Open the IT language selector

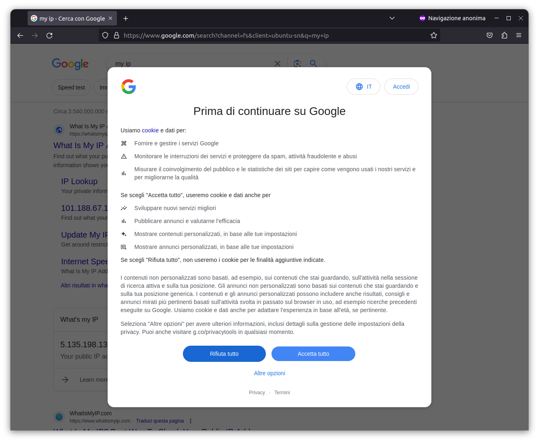363,87
